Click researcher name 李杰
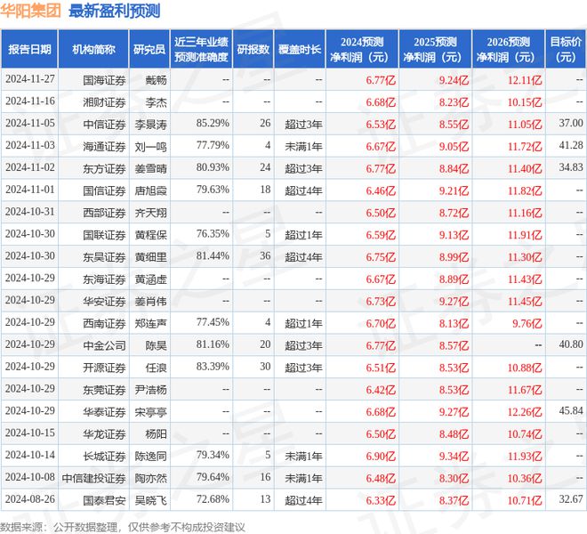 point(157,102)
